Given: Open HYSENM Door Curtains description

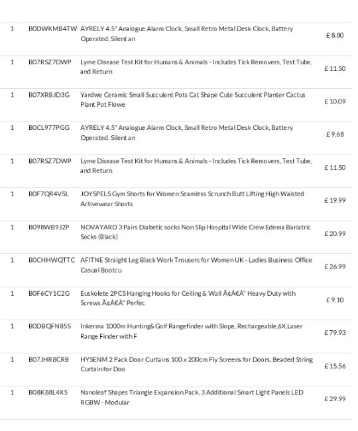Looking at the screenshot, I should (196, 364).
